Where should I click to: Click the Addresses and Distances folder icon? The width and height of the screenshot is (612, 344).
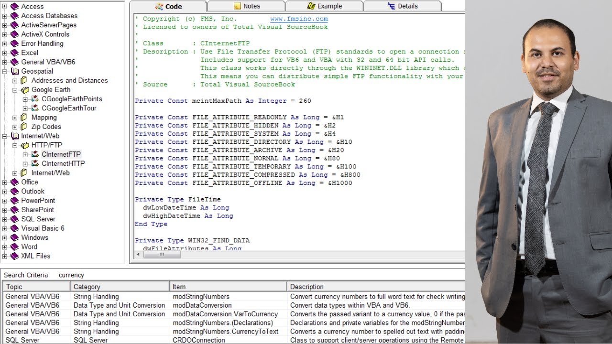click(x=24, y=80)
